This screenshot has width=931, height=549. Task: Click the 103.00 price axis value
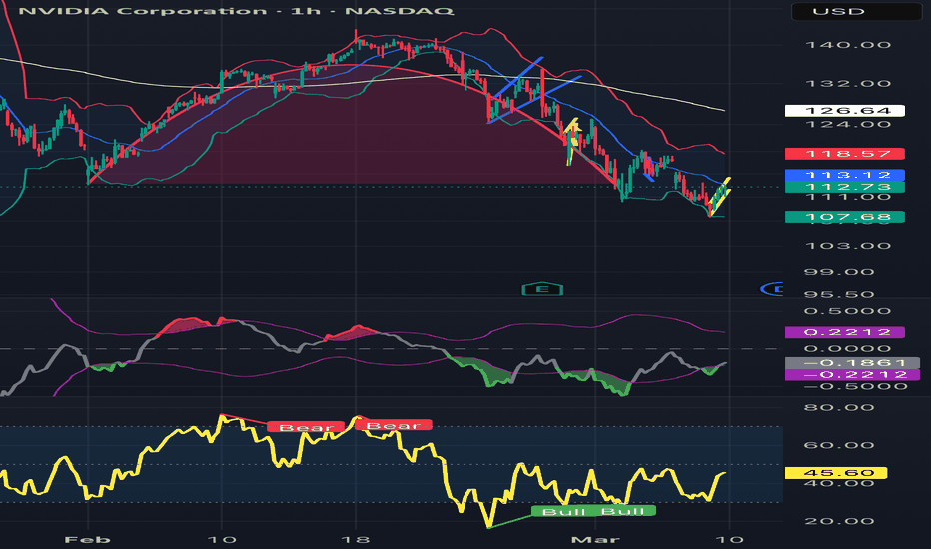(847, 246)
